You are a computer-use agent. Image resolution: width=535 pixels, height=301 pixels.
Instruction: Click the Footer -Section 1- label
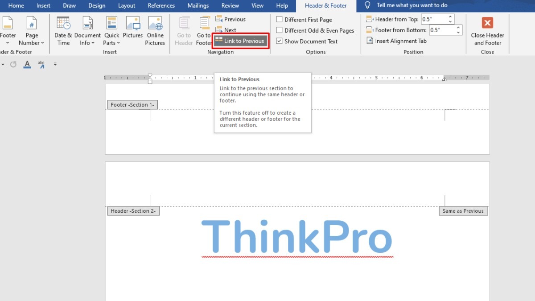(x=132, y=105)
